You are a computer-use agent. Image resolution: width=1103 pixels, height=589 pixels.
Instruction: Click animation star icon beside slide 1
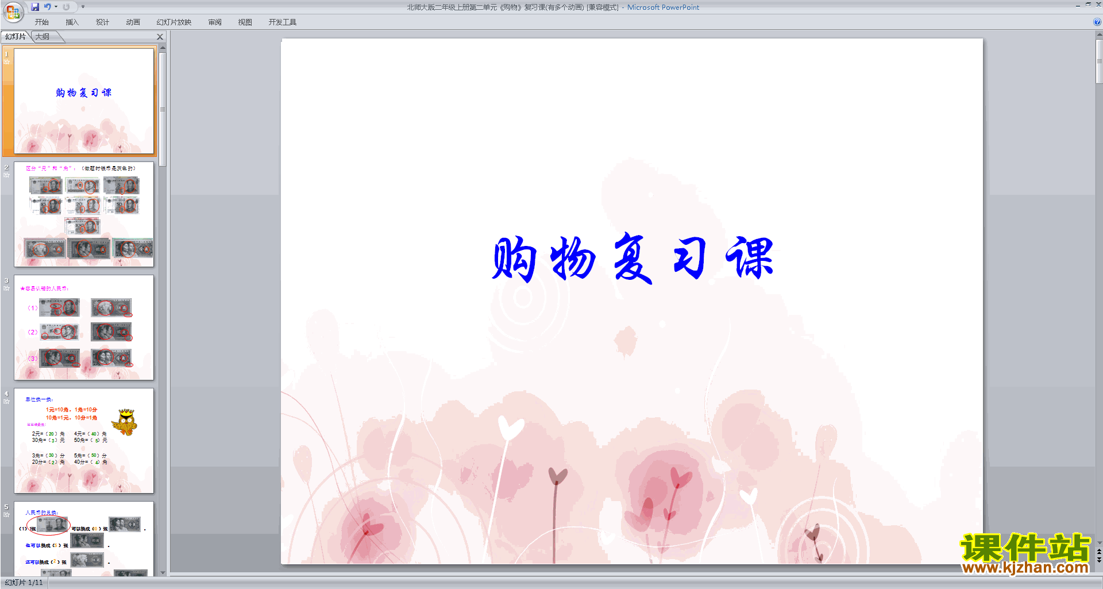7,62
